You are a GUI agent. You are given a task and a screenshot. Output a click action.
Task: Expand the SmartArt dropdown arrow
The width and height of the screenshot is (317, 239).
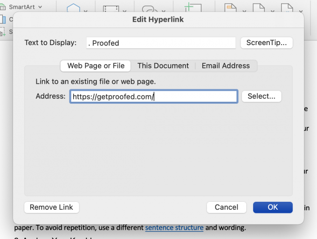[x=40, y=7]
